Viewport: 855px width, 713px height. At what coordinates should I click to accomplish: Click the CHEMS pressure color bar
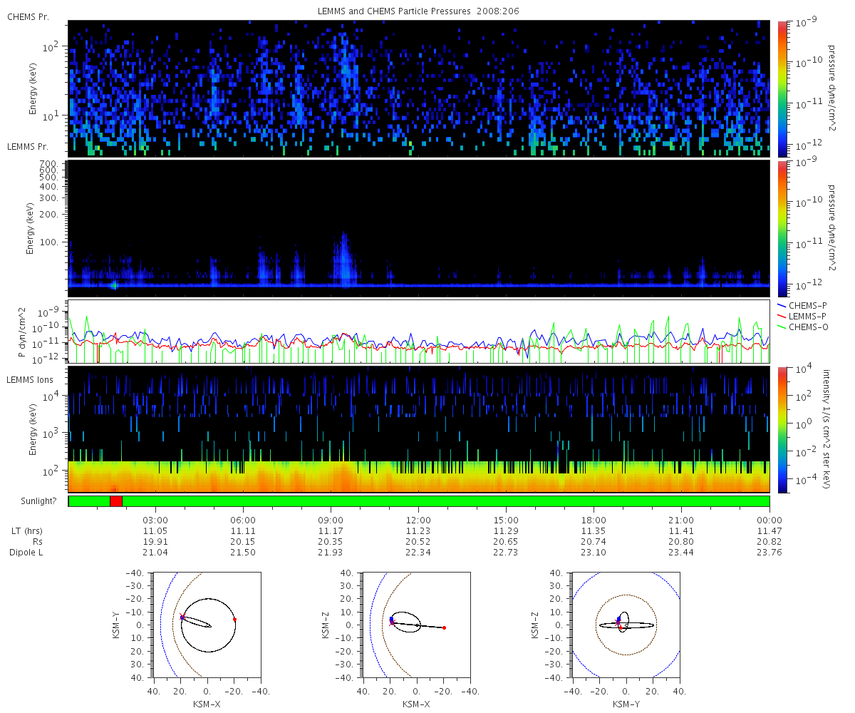pos(782,88)
